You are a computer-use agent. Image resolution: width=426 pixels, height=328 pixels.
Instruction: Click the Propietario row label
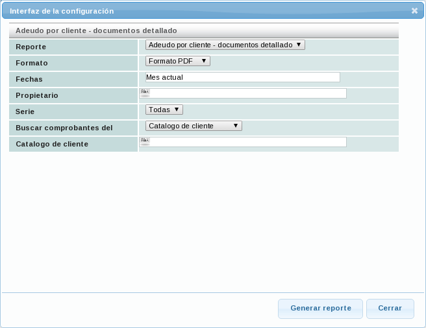click(37, 95)
